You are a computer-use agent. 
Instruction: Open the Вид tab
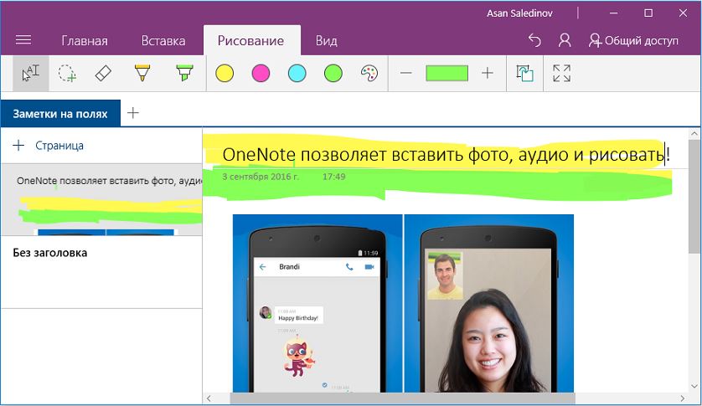pyautogui.click(x=326, y=41)
